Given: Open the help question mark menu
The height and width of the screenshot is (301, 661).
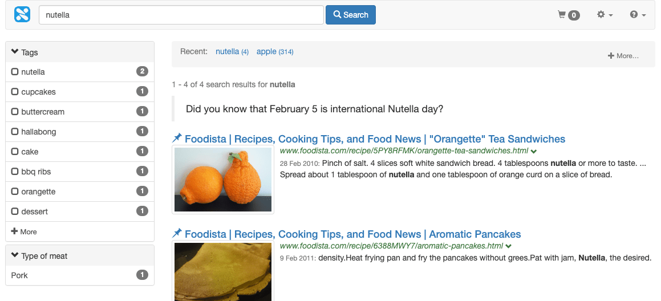Looking at the screenshot, I should (x=638, y=15).
